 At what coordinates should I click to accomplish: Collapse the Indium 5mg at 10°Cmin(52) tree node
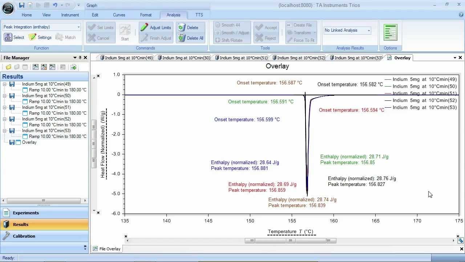point(5,119)
